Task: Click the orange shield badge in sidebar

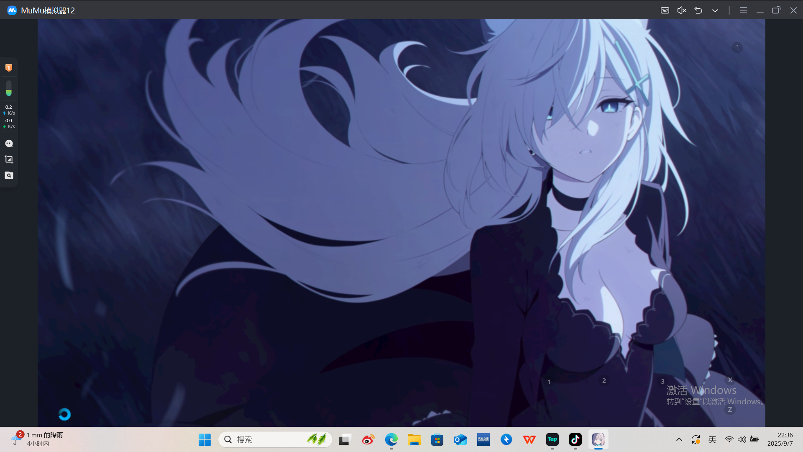Action: tap(9, 68)
